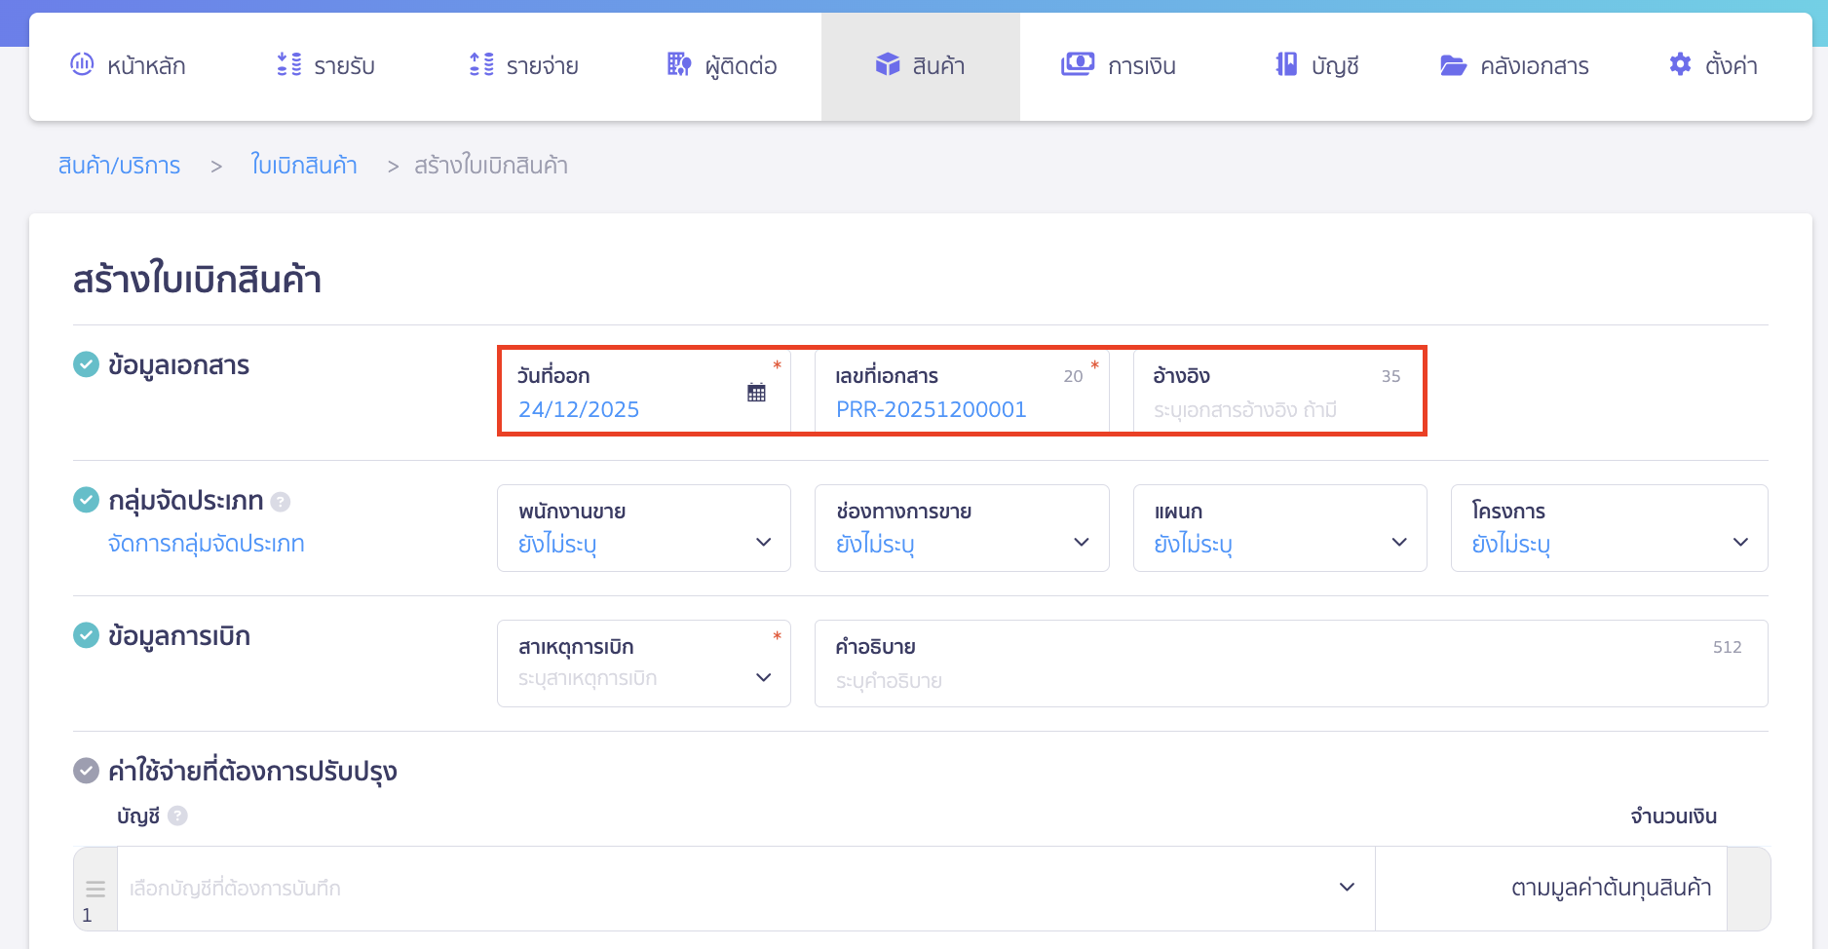Click the ใบเบิกสินค้า breadcrumb link

(x=304, y=166)
